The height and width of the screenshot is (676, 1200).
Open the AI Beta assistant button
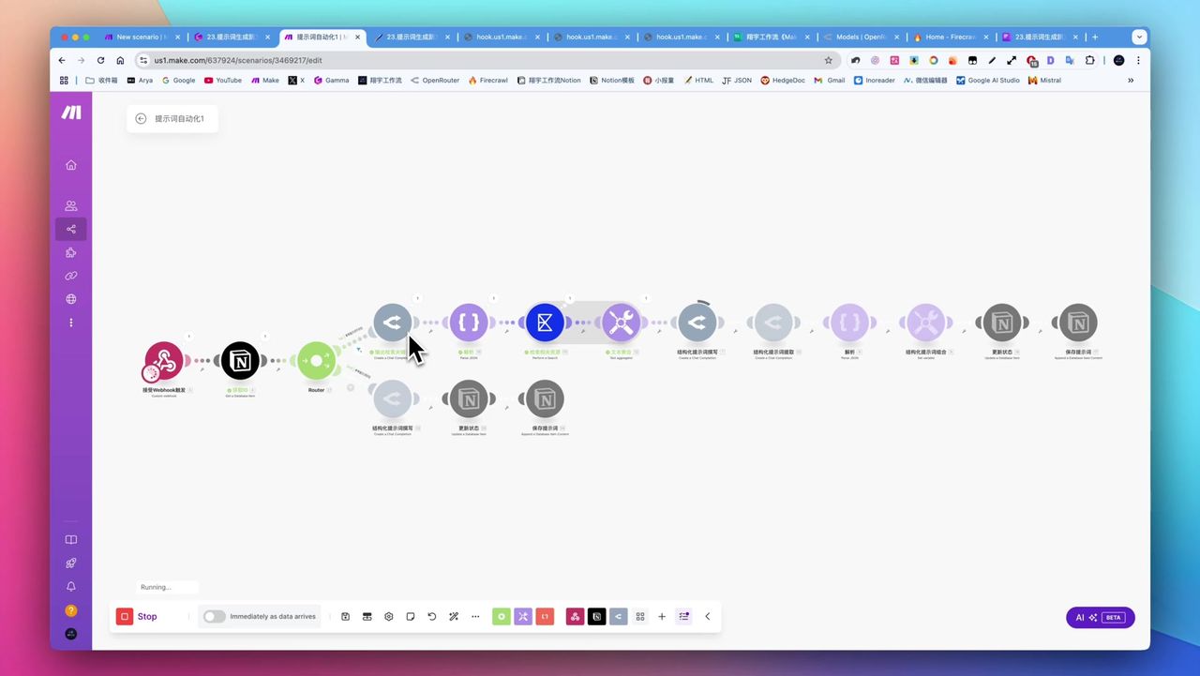1100,618
